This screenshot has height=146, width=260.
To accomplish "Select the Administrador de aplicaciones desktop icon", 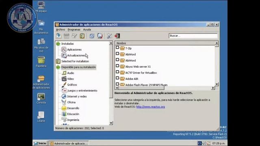I will click(x=41, y=82).
